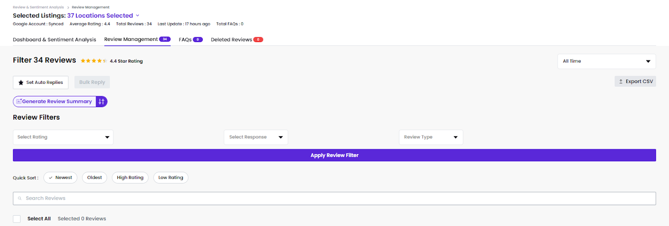The width and height of the screenshot is (669, 226).
Task: Open the Review Type dropdown
Action: pyautogui.click(x=431, y=137)
